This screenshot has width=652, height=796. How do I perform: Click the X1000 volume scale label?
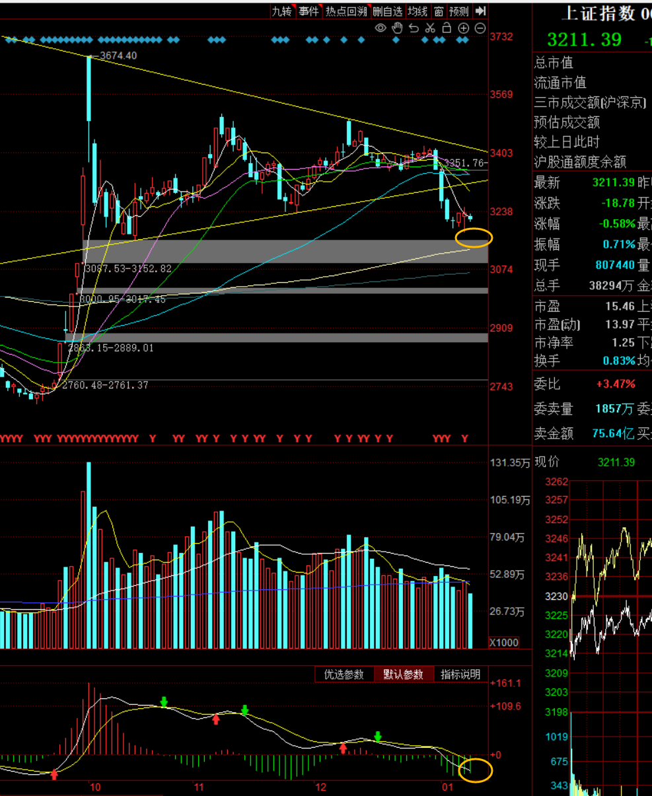pos(504,643)
